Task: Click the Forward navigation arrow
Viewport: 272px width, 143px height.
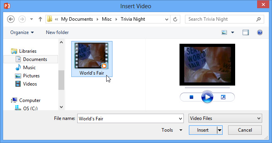Action: (x=22, y=19)
